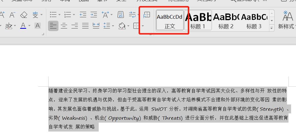Click the line spacing icon

[x=107, y=26]
